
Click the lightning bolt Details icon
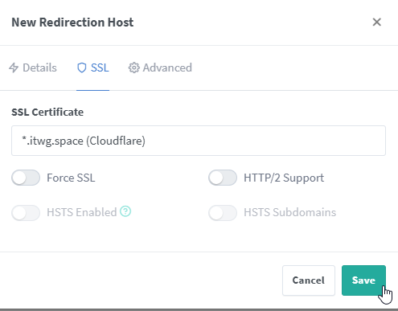coord(14,68)
